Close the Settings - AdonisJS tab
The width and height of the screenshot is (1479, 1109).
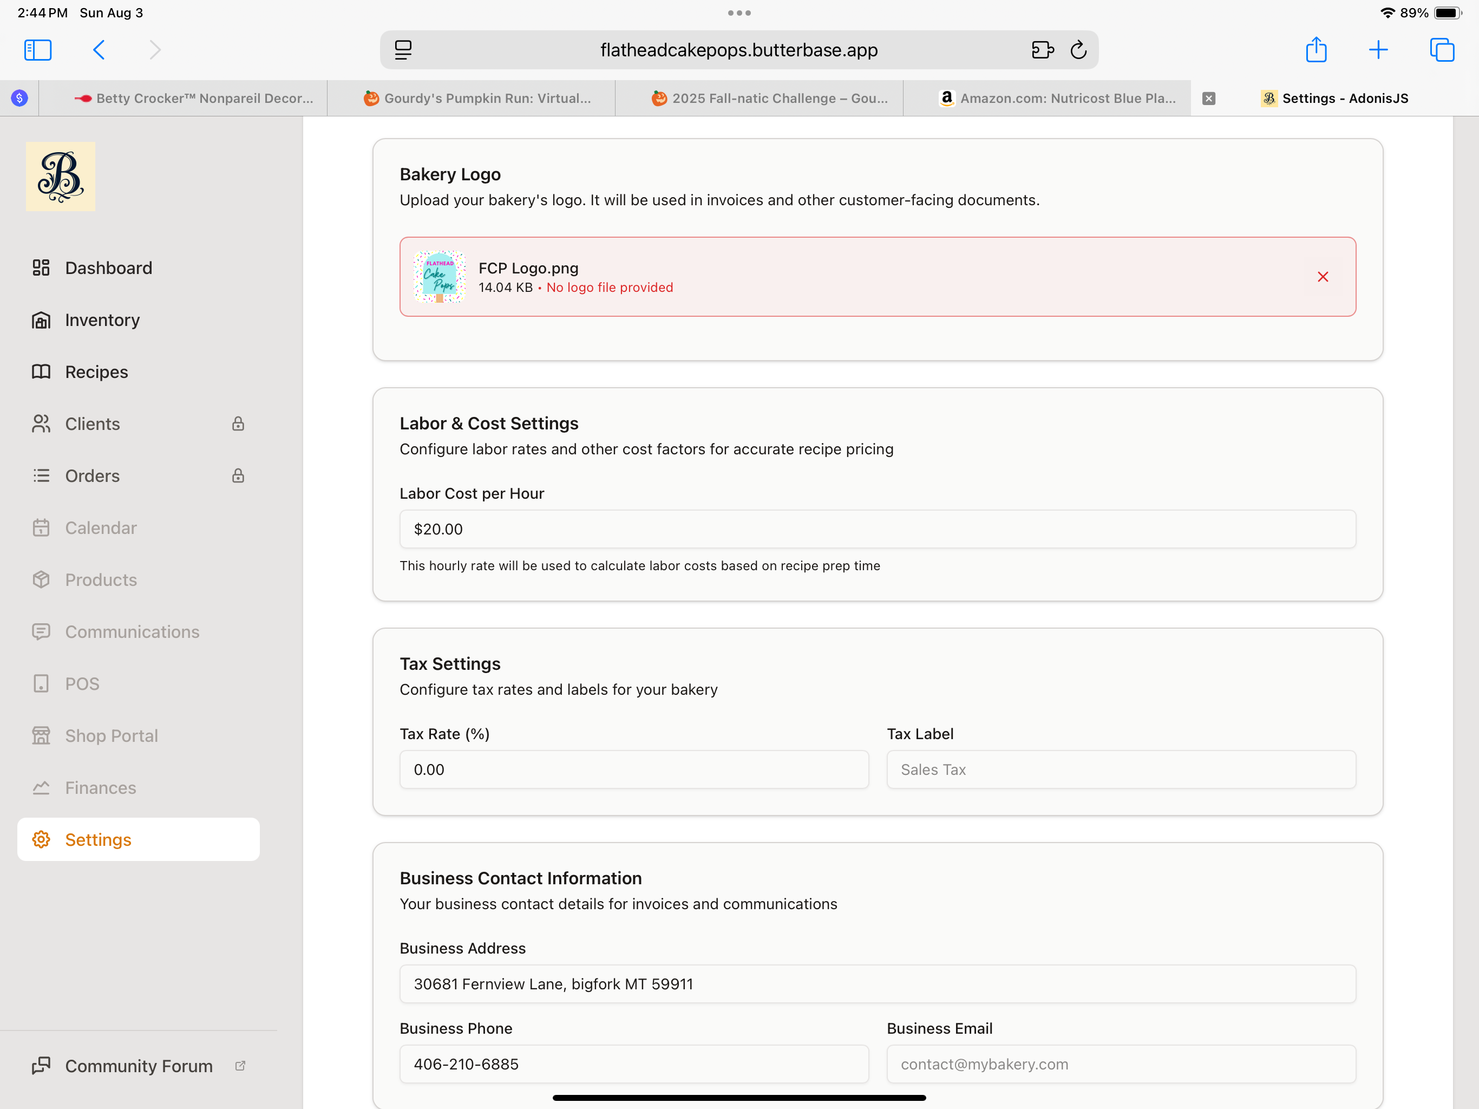[x=1208, y=99]
